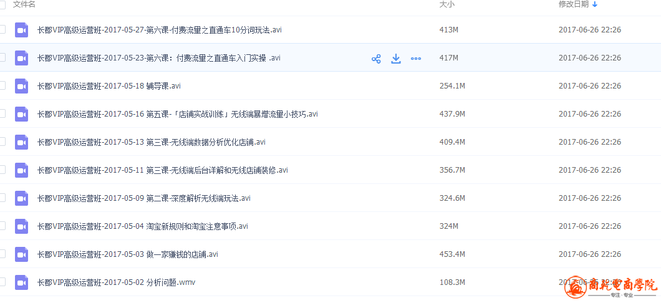Check the box for 无线端后台详解和无线店铺装修.avi
661x303 pixels.
tap(2, 170)
